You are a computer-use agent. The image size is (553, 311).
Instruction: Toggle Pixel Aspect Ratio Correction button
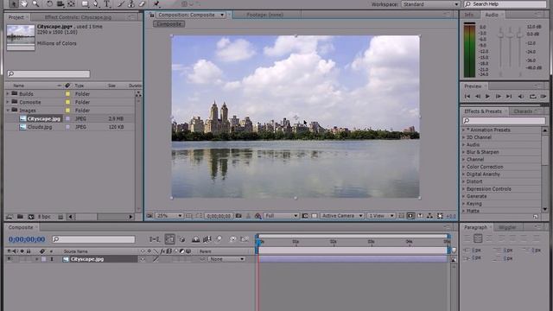pos(401,215)
